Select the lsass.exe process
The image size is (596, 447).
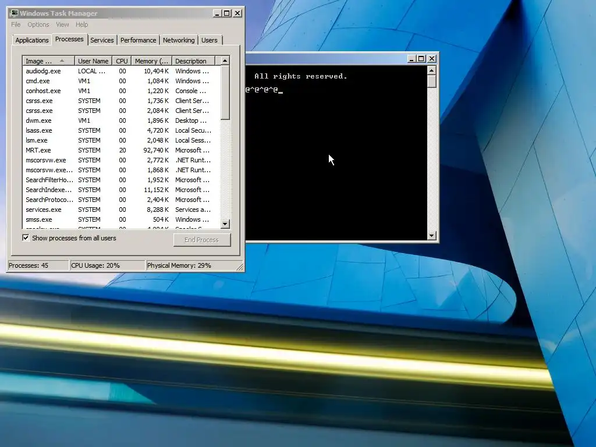121,130
